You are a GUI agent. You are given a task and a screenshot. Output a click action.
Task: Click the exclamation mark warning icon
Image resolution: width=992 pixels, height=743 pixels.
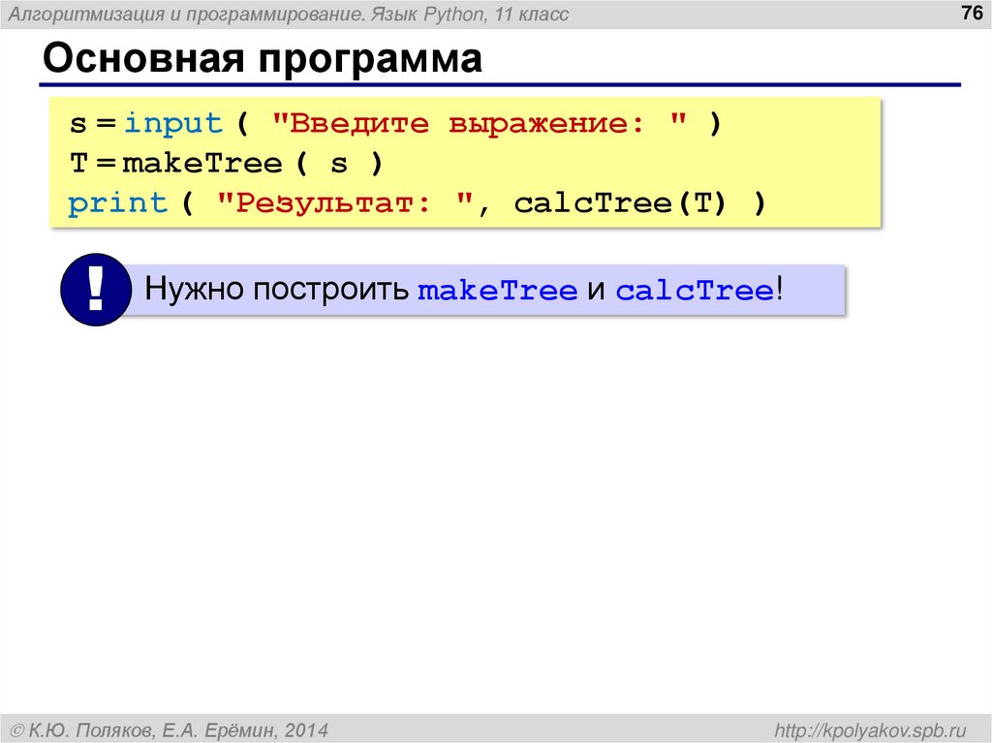tap(94, 288)
